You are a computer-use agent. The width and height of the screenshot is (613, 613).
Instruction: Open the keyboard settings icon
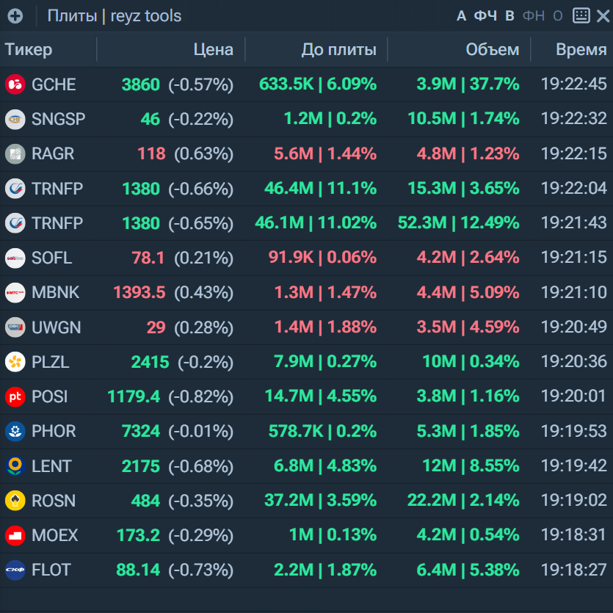click(581, 16)
